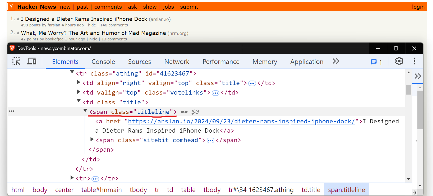
Task: Open the Application tab
Action: (x=307, y=62)
